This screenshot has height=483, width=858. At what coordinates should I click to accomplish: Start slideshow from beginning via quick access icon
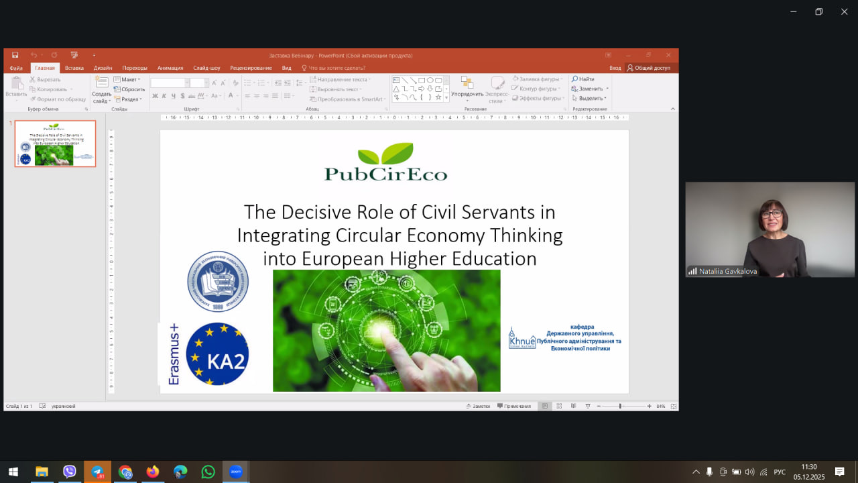tap(74, 55)
